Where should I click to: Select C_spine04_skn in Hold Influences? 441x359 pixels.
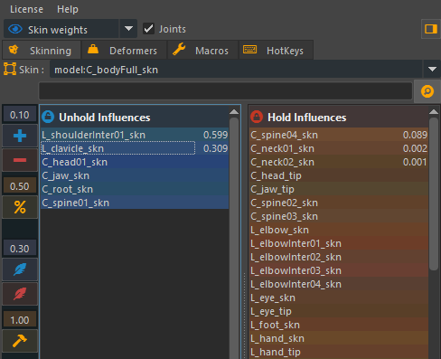[339, 135]
